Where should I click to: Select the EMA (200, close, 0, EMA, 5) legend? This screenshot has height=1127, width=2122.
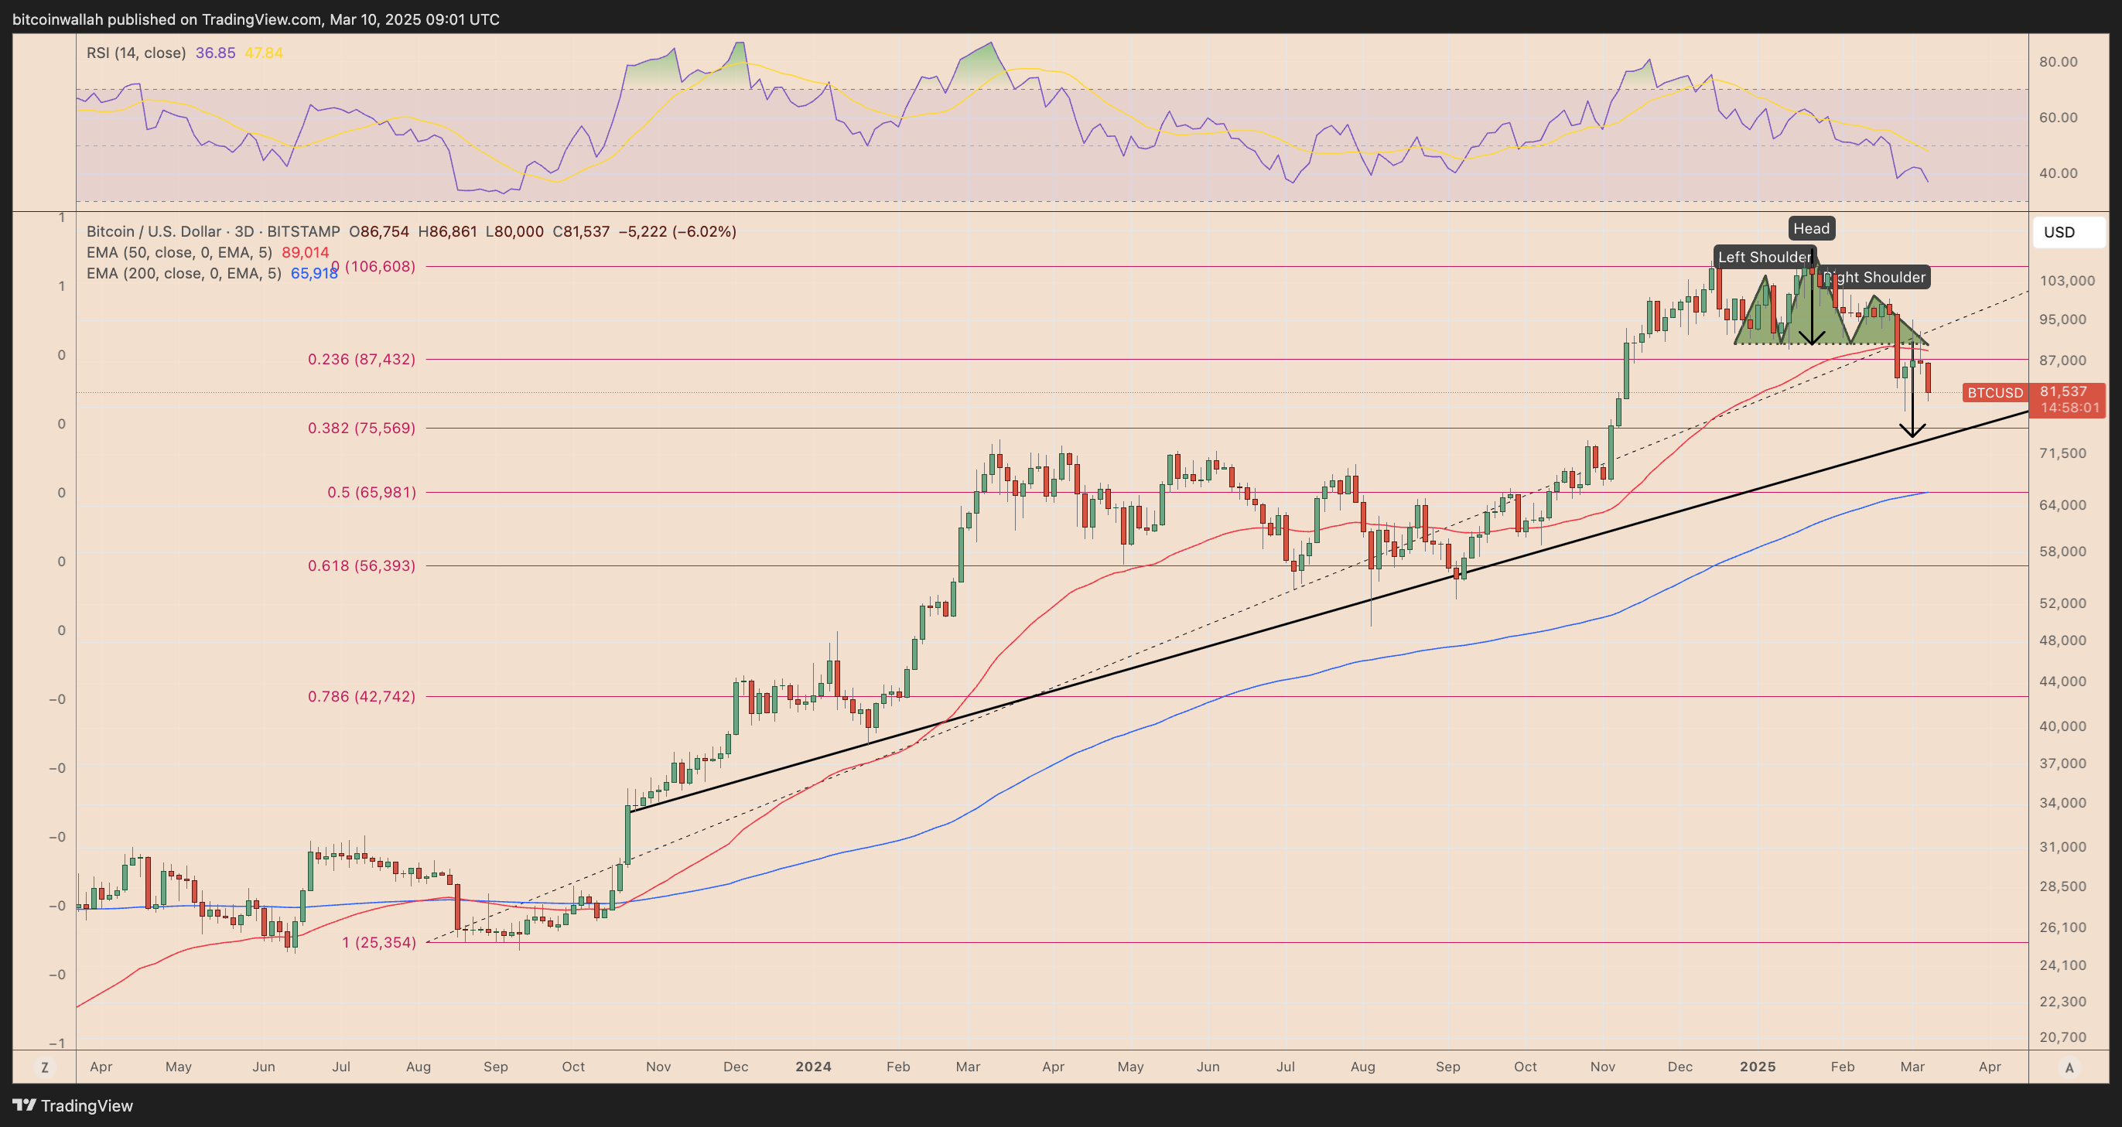click(x=183, y=273)
